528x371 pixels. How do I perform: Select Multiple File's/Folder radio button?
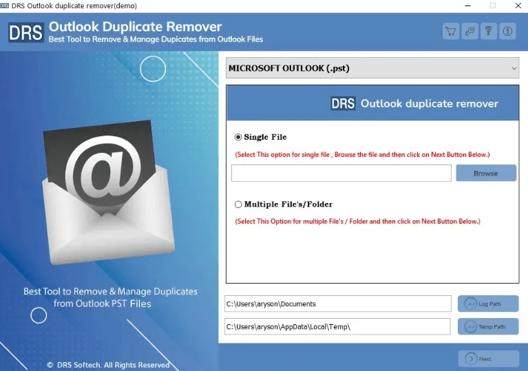238,204
